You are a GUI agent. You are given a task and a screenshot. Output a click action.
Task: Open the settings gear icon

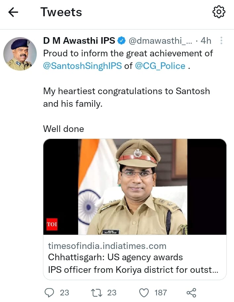[x=218, y=12]
